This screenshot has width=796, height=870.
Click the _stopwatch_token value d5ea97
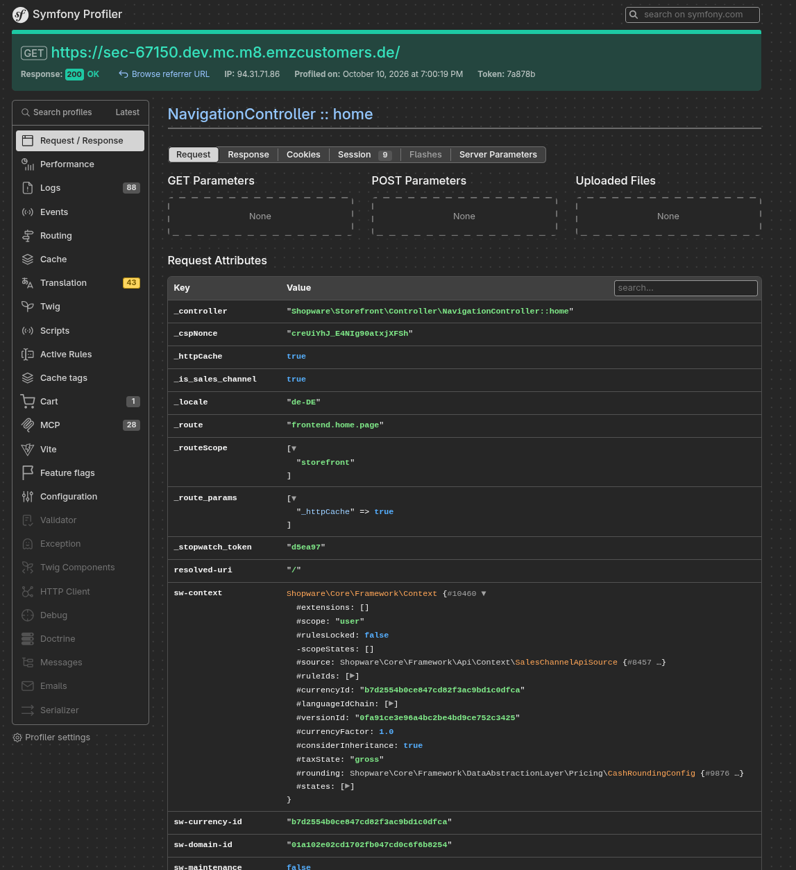[306, 547]
